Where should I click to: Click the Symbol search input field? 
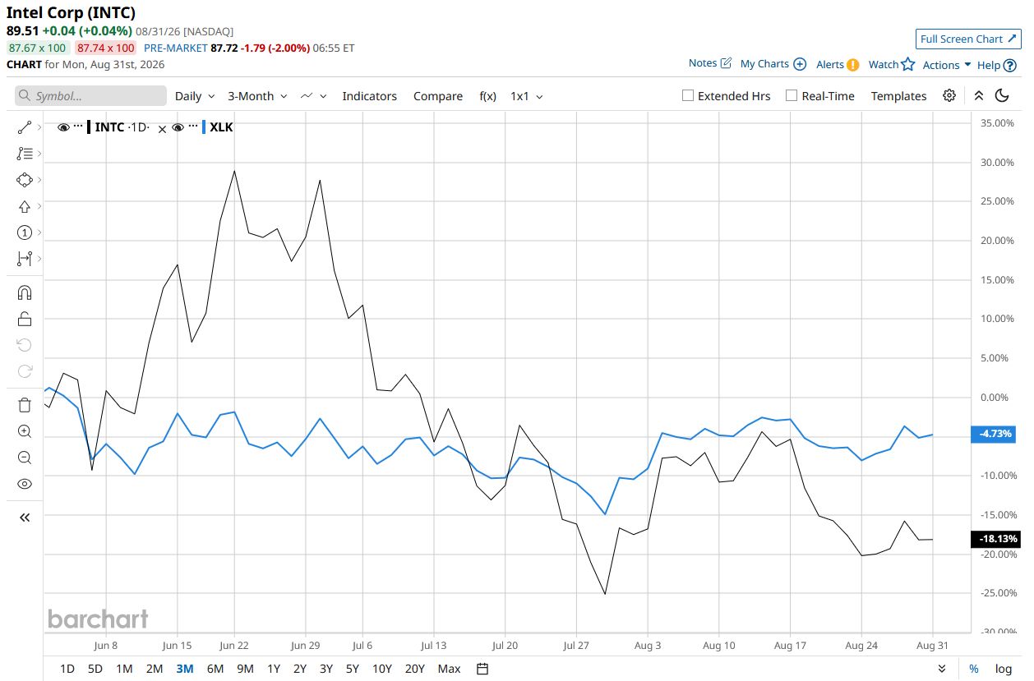click(90, 96)
